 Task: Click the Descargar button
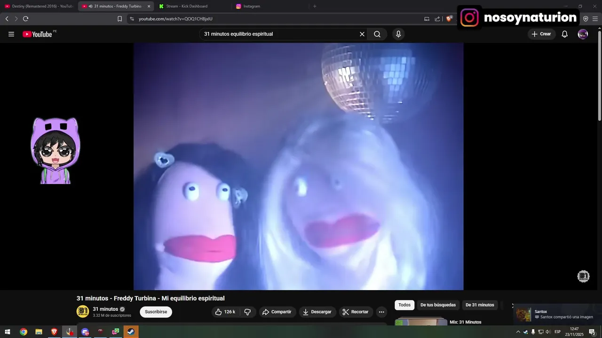tap(317, 312)
